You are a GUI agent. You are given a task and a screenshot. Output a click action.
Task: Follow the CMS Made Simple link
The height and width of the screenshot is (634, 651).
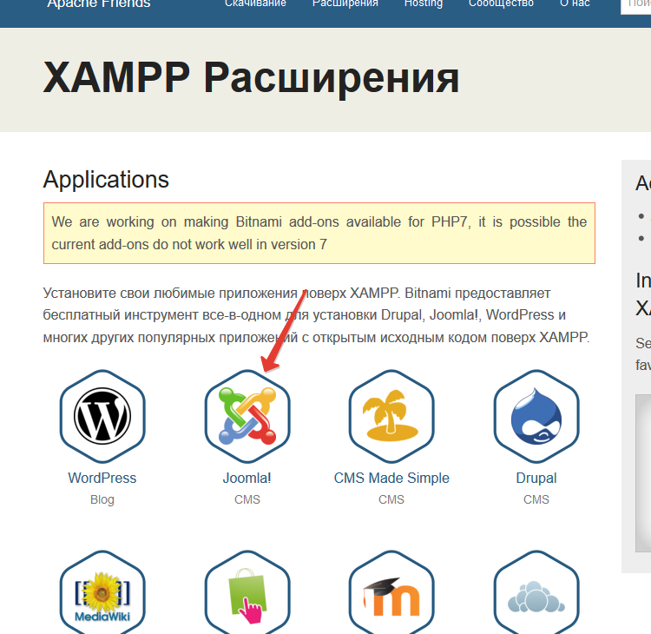click(391, 479)
